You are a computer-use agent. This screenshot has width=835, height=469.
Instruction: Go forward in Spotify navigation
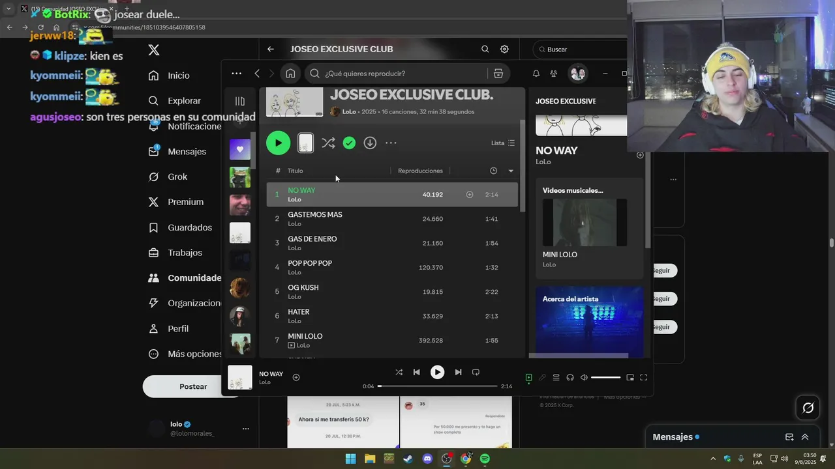tap(272, 74)
